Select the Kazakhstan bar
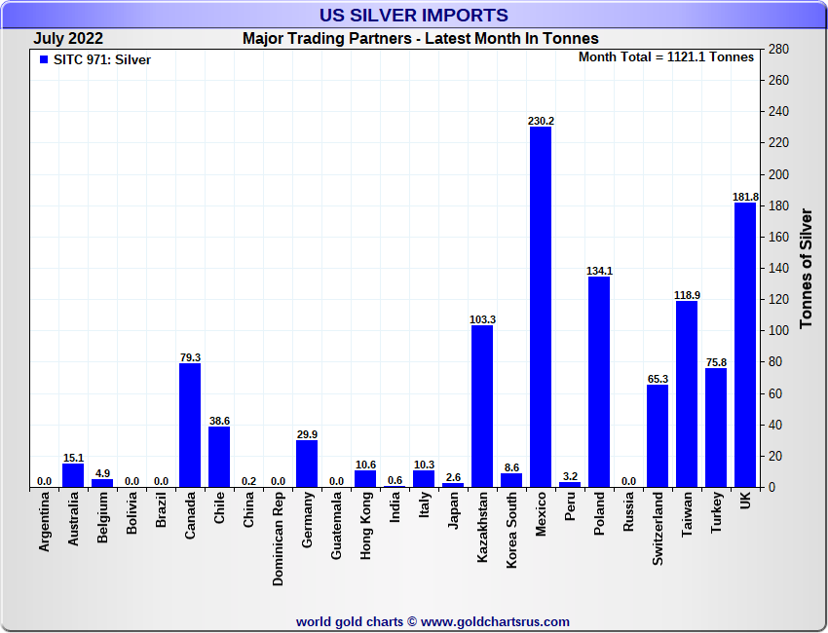The image size is (828, 633). point(482,406)
